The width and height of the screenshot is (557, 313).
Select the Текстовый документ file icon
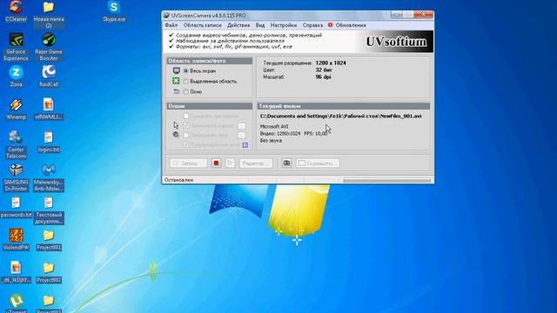pos(49,210)
